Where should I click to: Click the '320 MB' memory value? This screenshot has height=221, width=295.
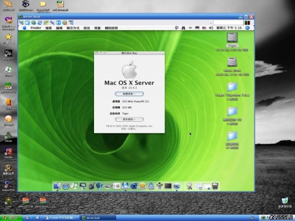tap(127, 107)
